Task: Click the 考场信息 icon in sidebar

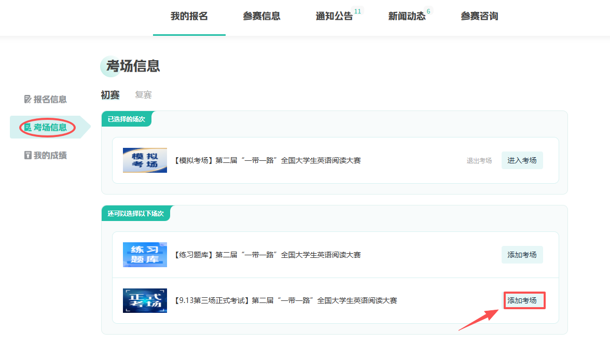Action: pyautogui.click(x=28, y=127)
